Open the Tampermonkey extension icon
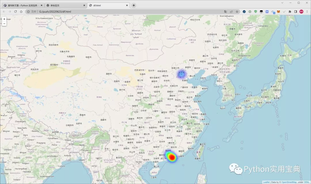 261,12
